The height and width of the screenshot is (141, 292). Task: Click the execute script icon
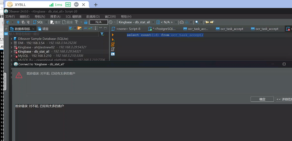pyautogui.click(x=113, y=44)
